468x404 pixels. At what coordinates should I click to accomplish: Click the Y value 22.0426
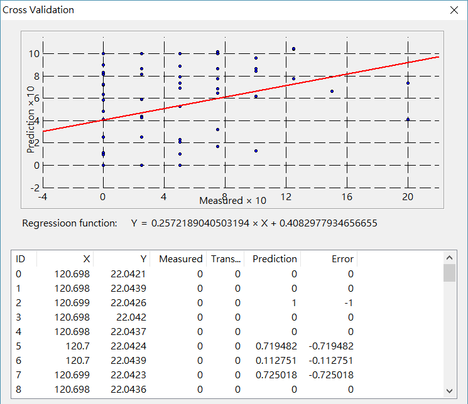coord(128,303)
